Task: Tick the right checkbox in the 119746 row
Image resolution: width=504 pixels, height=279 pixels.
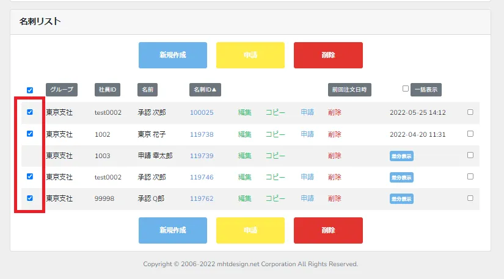Action: point(470,176)
